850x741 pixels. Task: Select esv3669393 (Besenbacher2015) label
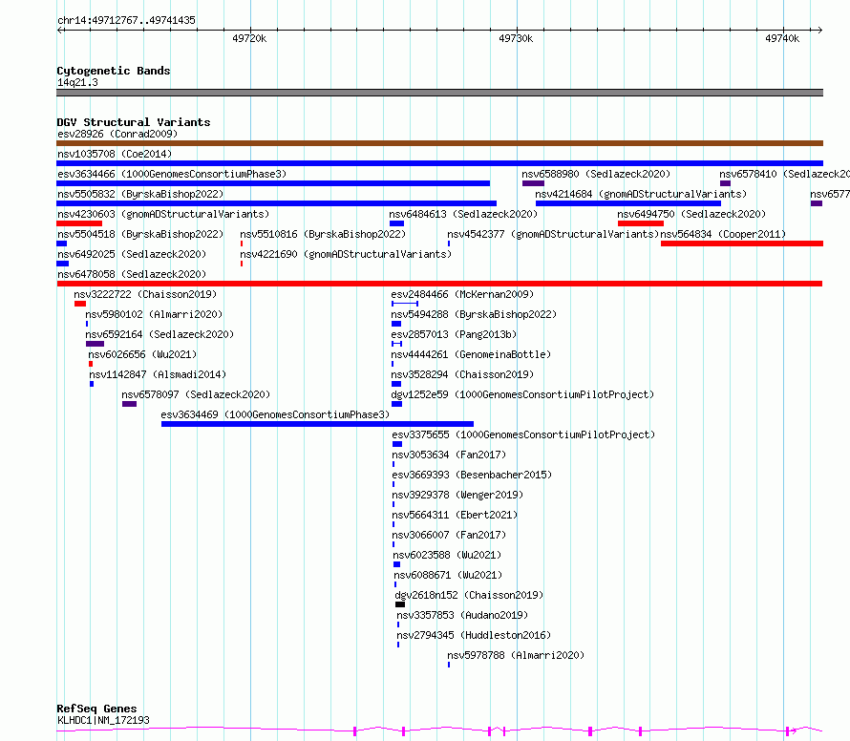[472, 475]
